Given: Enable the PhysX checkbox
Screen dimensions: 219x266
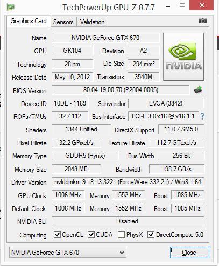Looking at the screenshot, I should pyautogui.click(x=121, y=234).
